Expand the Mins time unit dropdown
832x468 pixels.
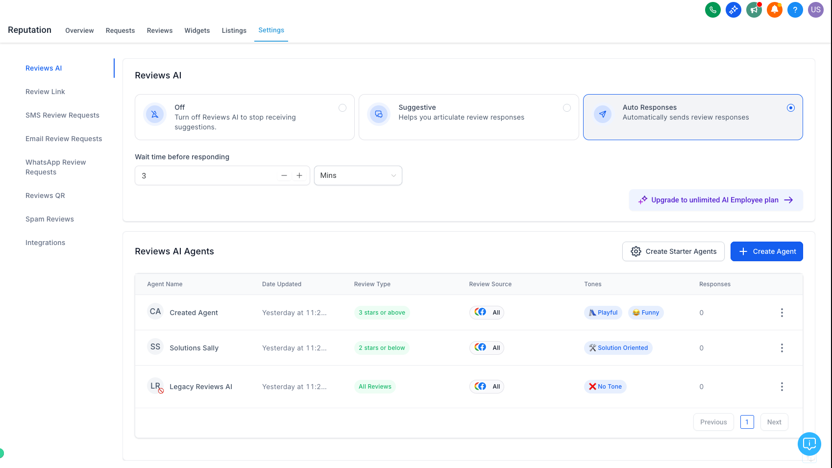[358, 175]
